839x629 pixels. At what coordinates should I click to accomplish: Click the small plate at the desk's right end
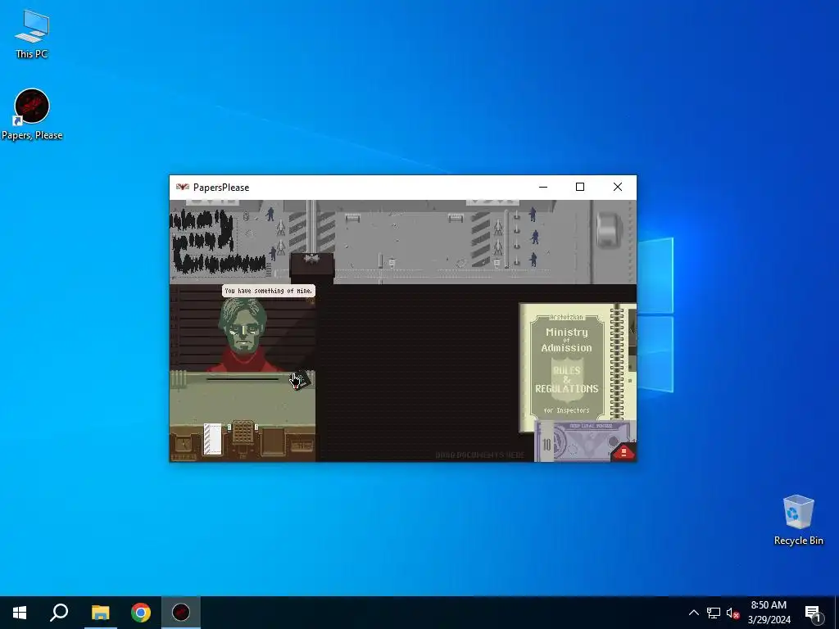(x=302, y=445)
